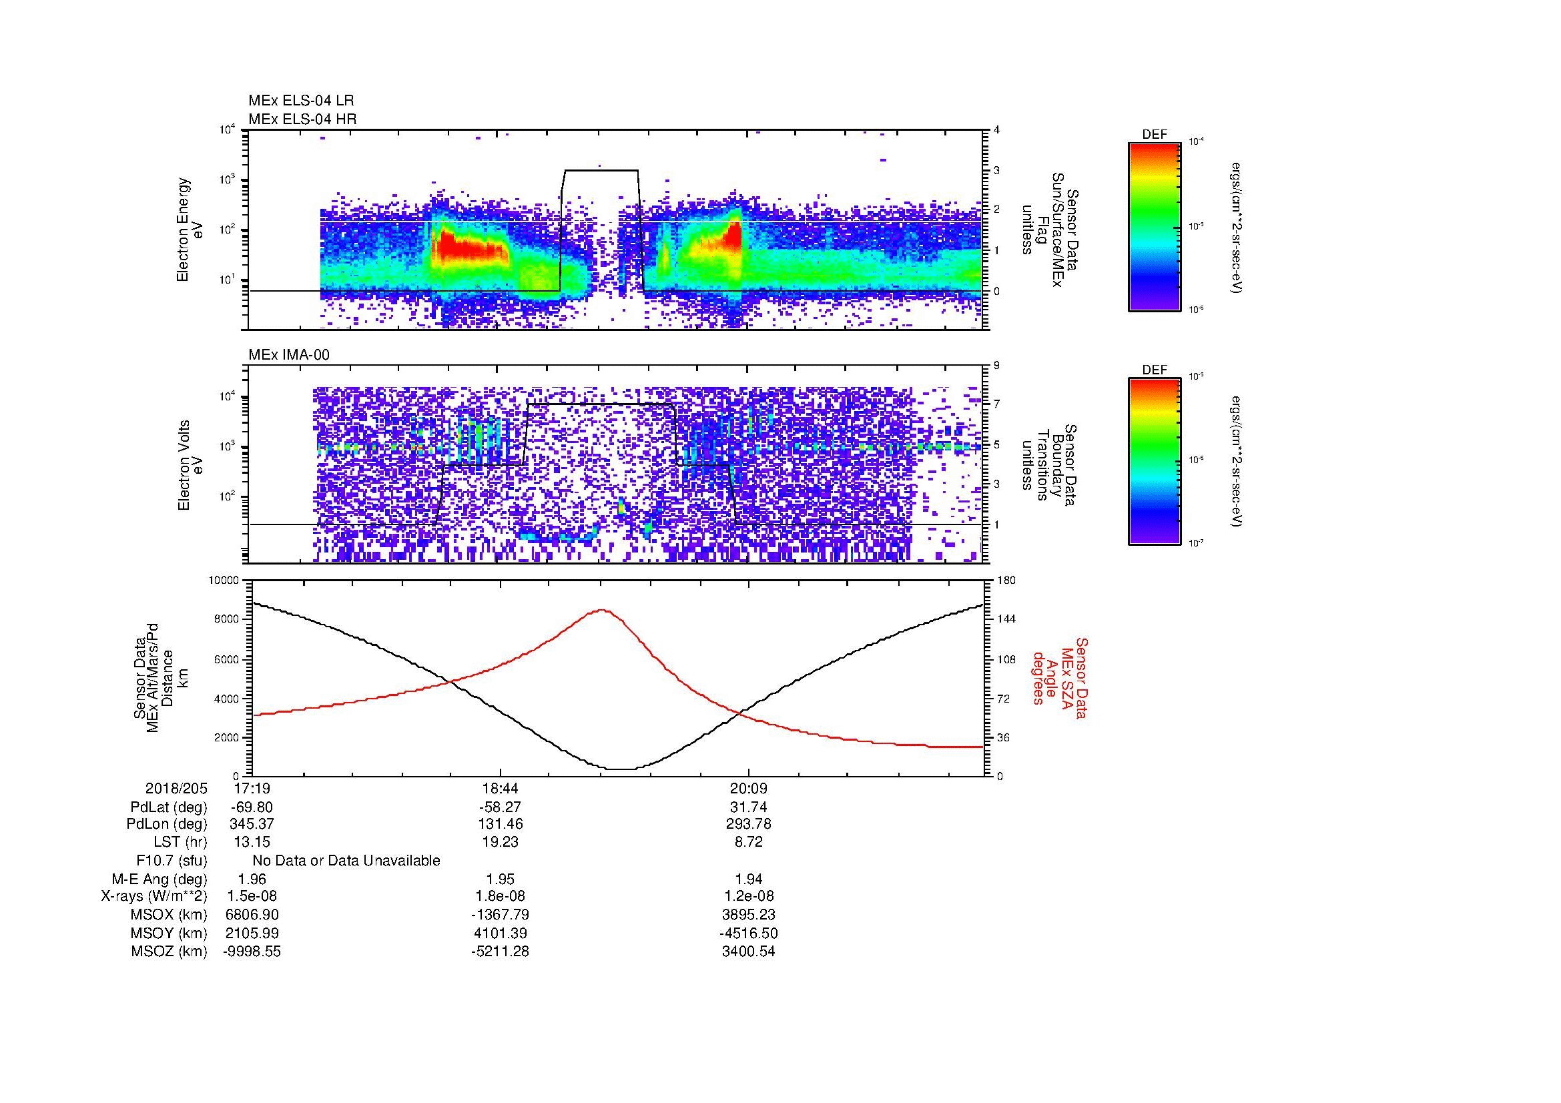This screenshot has width=1561, height=1103.
Task: Click the MSOY value '-4516.50'
Action: tap(749, 934)
